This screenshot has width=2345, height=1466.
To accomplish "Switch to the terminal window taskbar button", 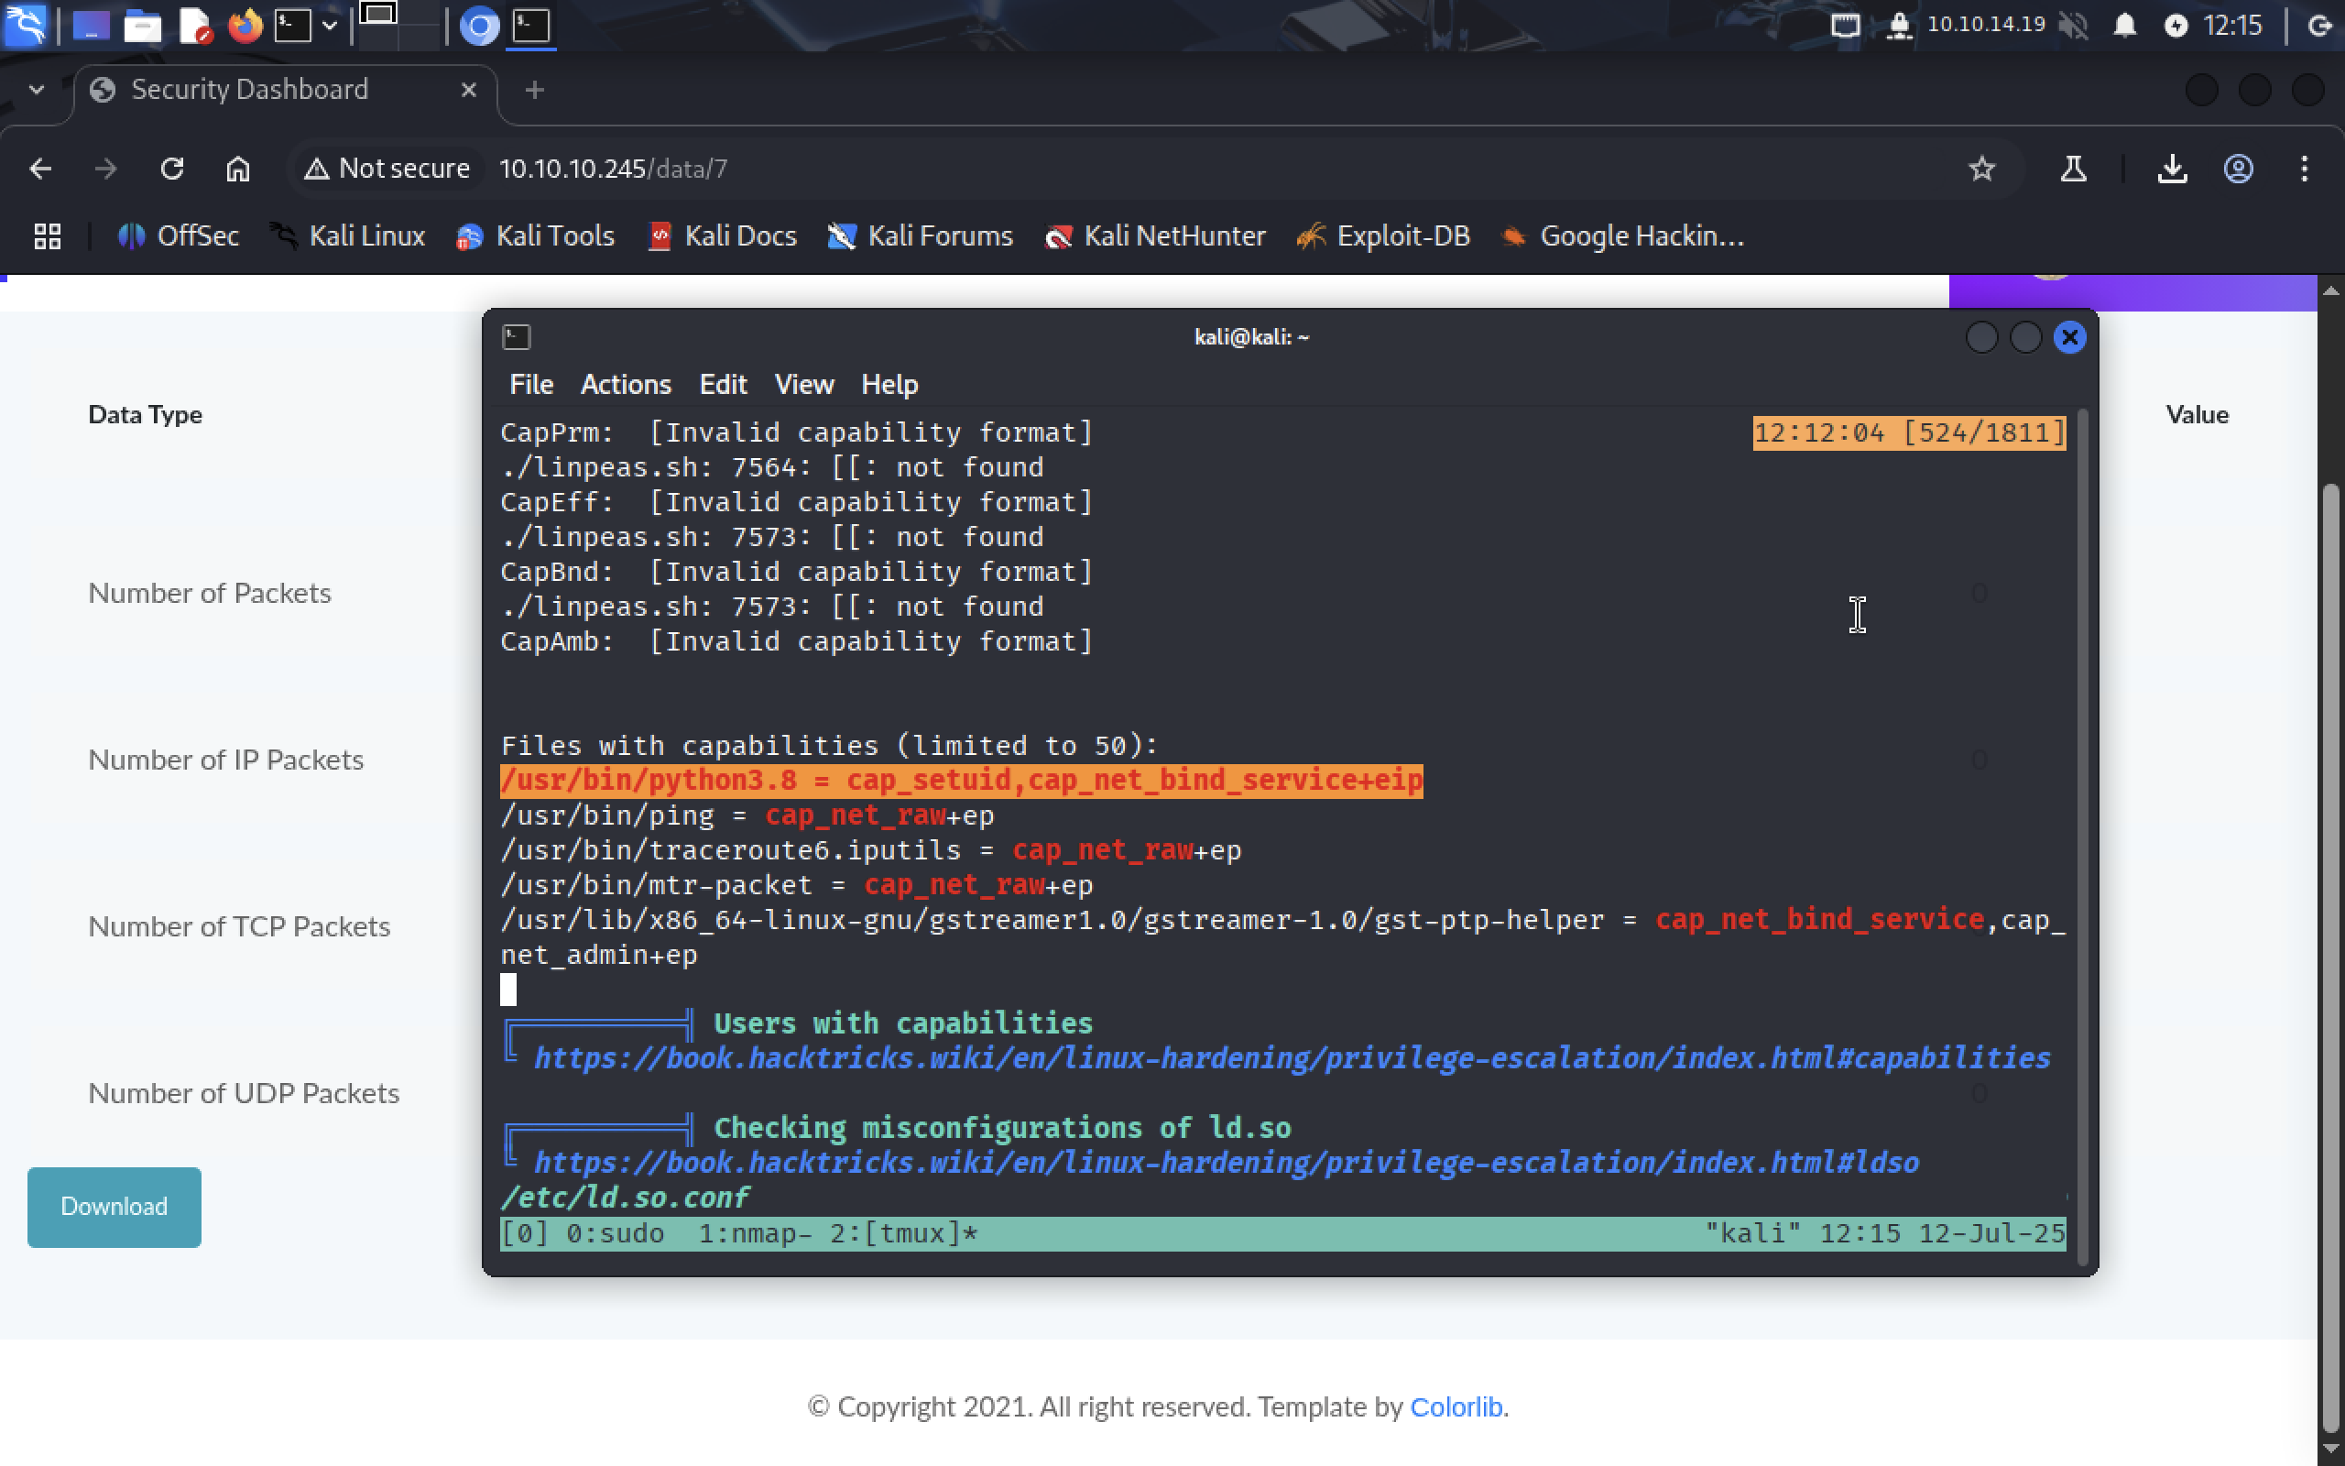I will 531,27.
